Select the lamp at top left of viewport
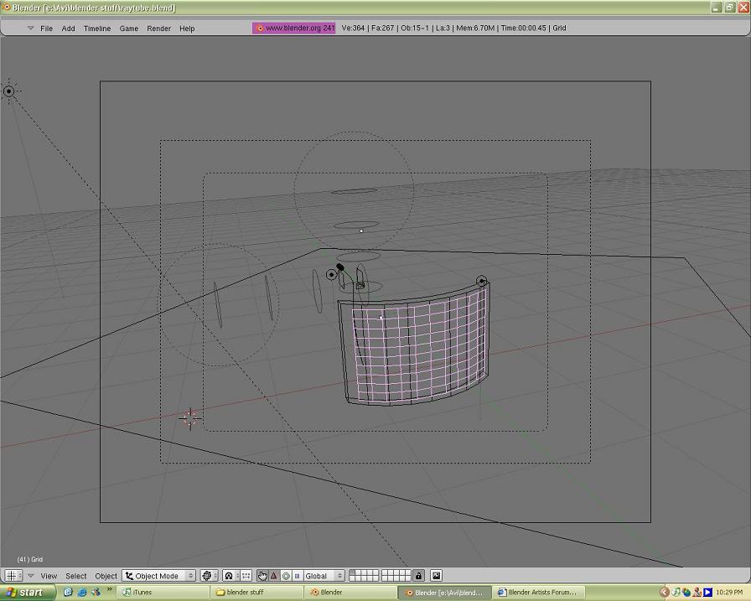 [x=8, y=91]
